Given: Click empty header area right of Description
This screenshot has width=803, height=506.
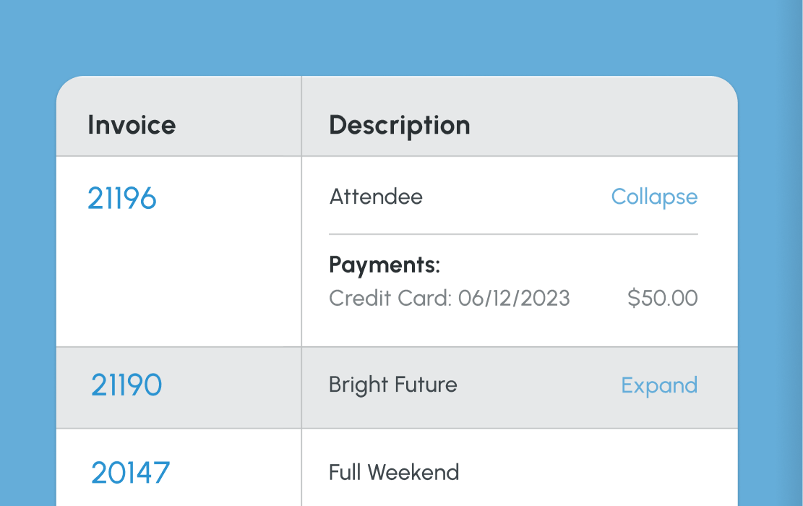Looking at the screenshot, I should pos(607,125).
